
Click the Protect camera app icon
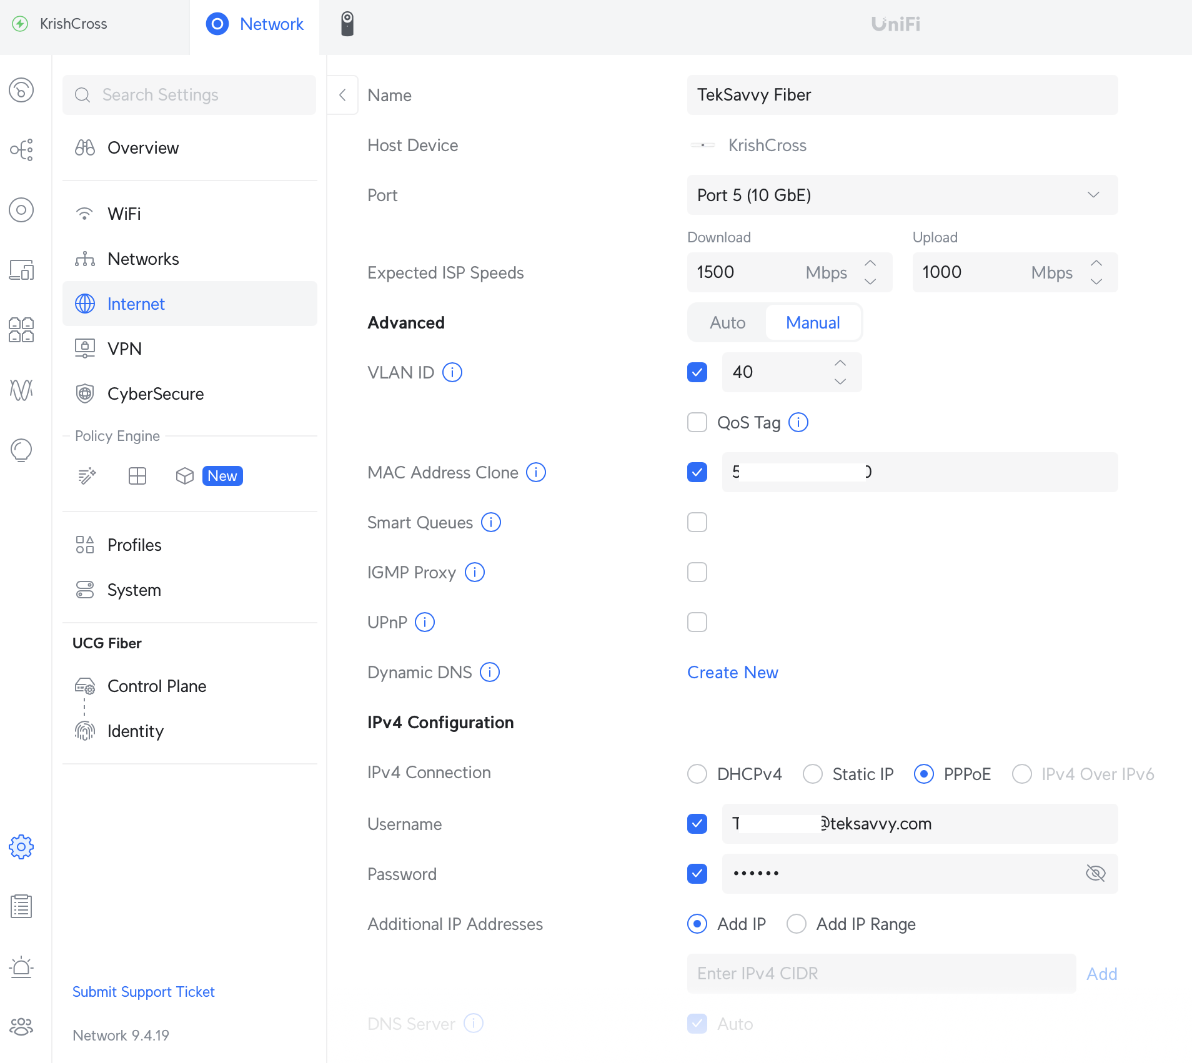(x=347, y=24)
